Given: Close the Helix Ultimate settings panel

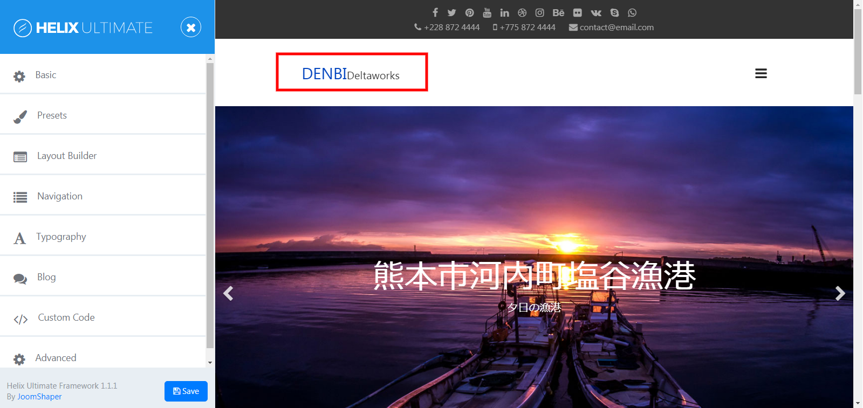Looking at the screenshot, I should point(191,27).
